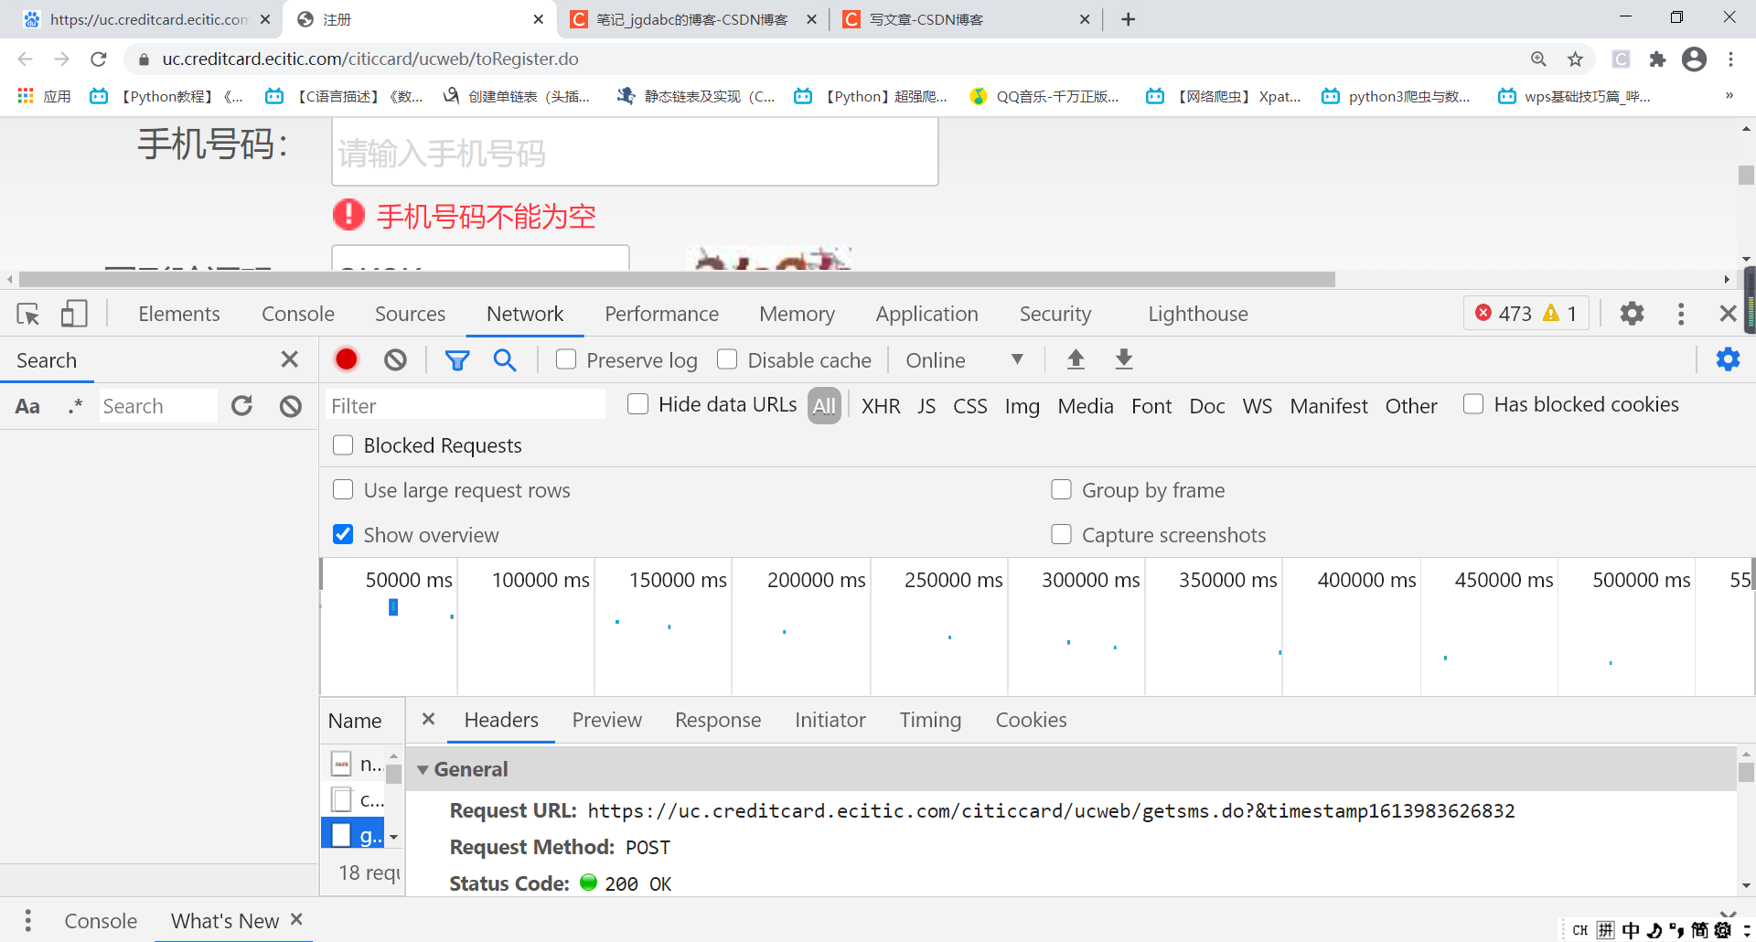Viewport: 1756px width, 942px height.
Task: Filter requests by Doc type
Action: point(1207,406)
